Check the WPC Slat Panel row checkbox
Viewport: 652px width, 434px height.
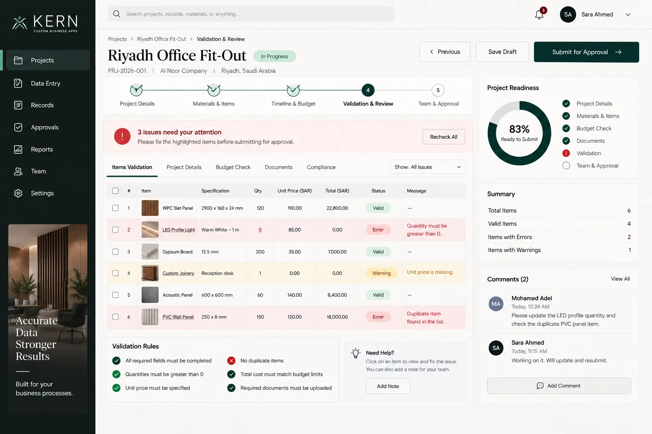[115, 208]
